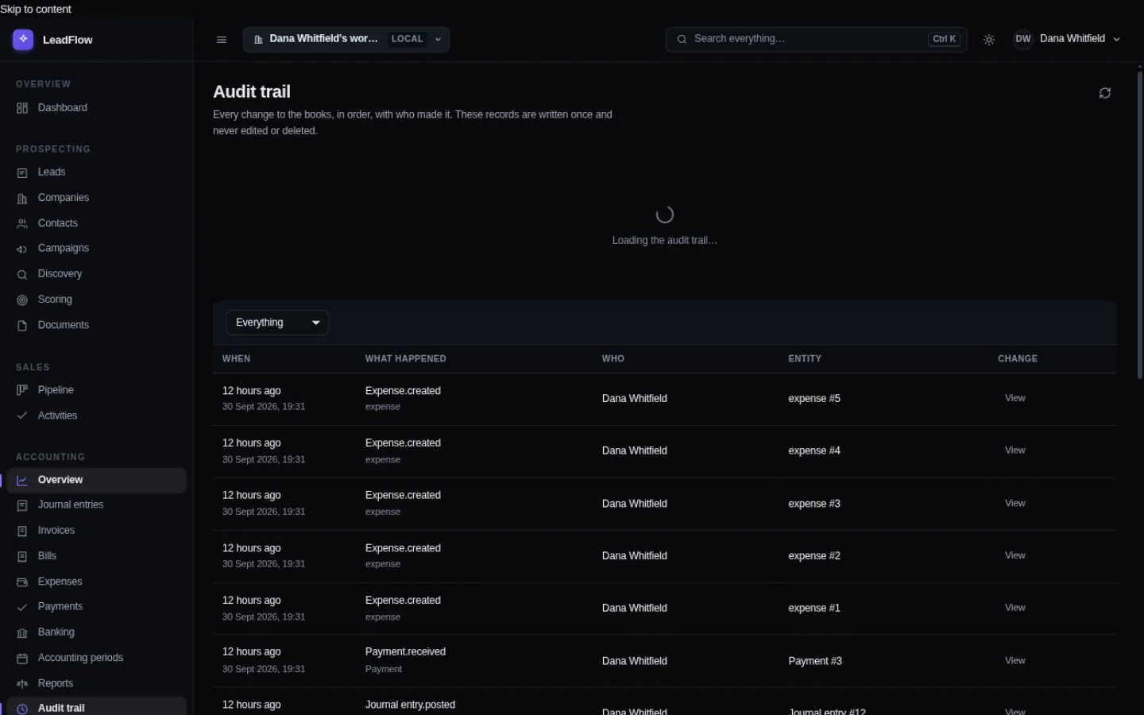The image size is (1144, 715).
Task: Click the LeadFlow logo icon
Action: click(x=23, y=39)
